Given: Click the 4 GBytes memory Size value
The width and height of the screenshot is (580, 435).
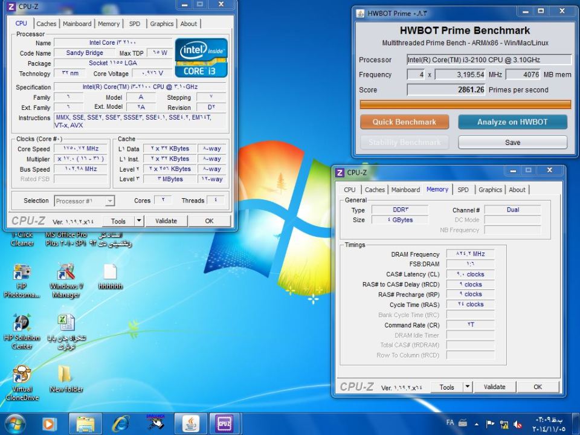Looking at the screenshot, I should 400,220.
